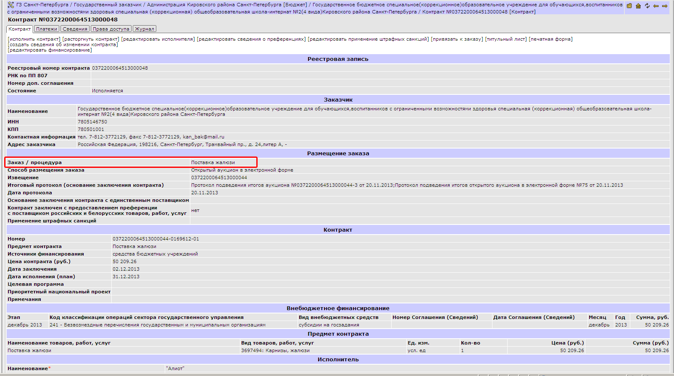Go to home via house icon
The width and height of the screenshot is (674, 376).
tap(638, 6)
